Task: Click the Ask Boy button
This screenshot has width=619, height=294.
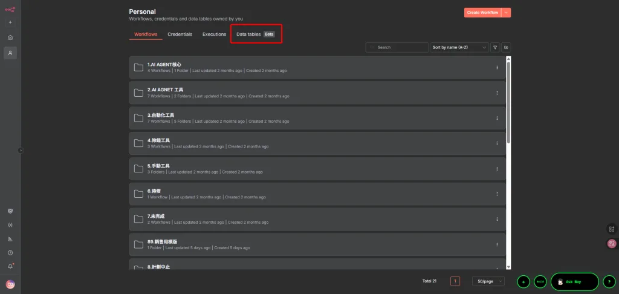Action: coord(575,282)
